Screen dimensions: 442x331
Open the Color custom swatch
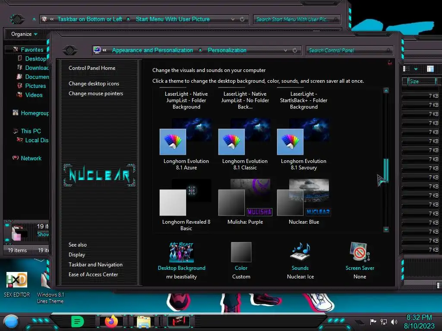(241, 252)
